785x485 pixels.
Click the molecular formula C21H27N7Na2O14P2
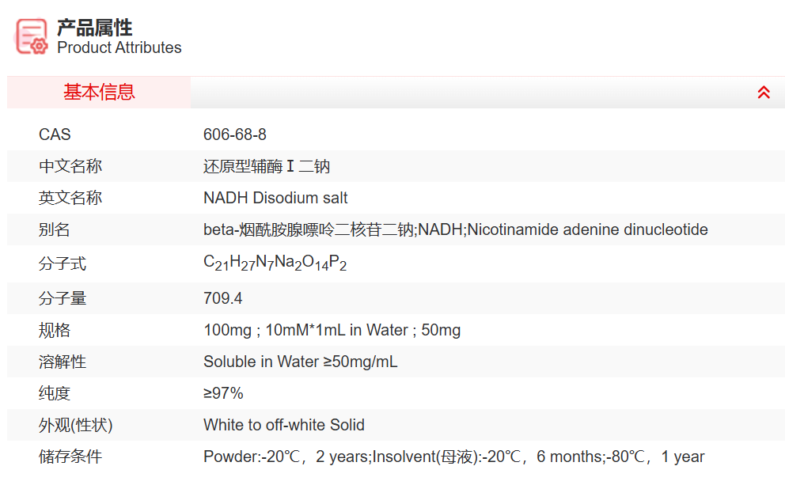coord(275,263)
